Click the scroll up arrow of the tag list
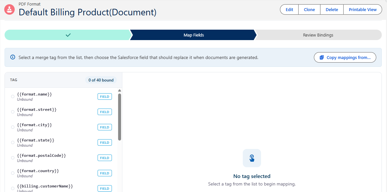Viewport: 387px width, 192px height. tap(119, 90)
